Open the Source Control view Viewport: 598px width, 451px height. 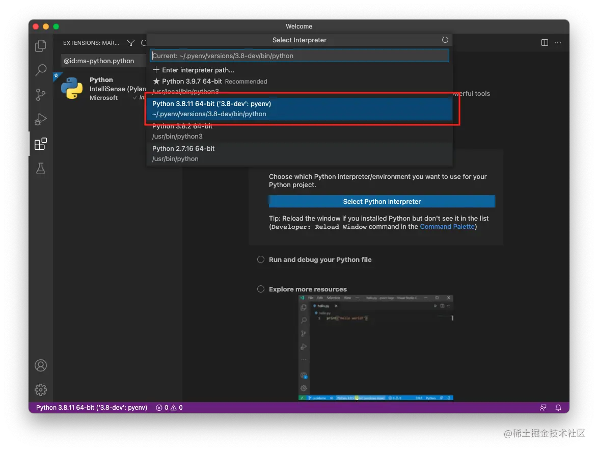(40, 95)
